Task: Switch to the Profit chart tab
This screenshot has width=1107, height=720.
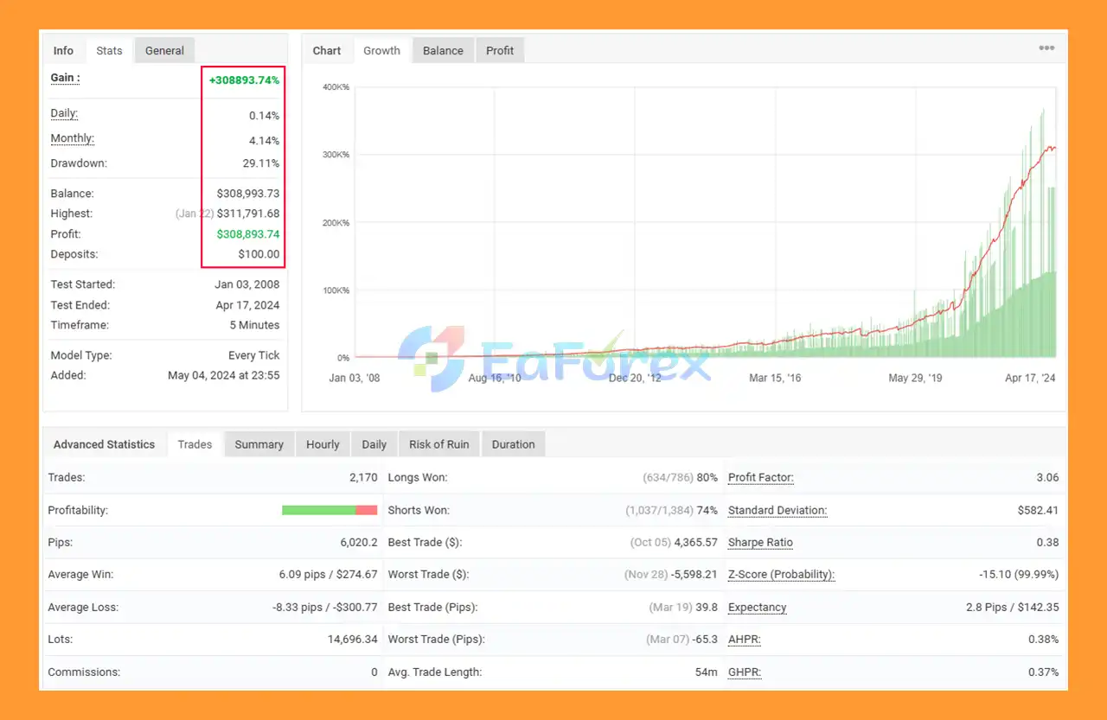Action: tap(500, 50)
